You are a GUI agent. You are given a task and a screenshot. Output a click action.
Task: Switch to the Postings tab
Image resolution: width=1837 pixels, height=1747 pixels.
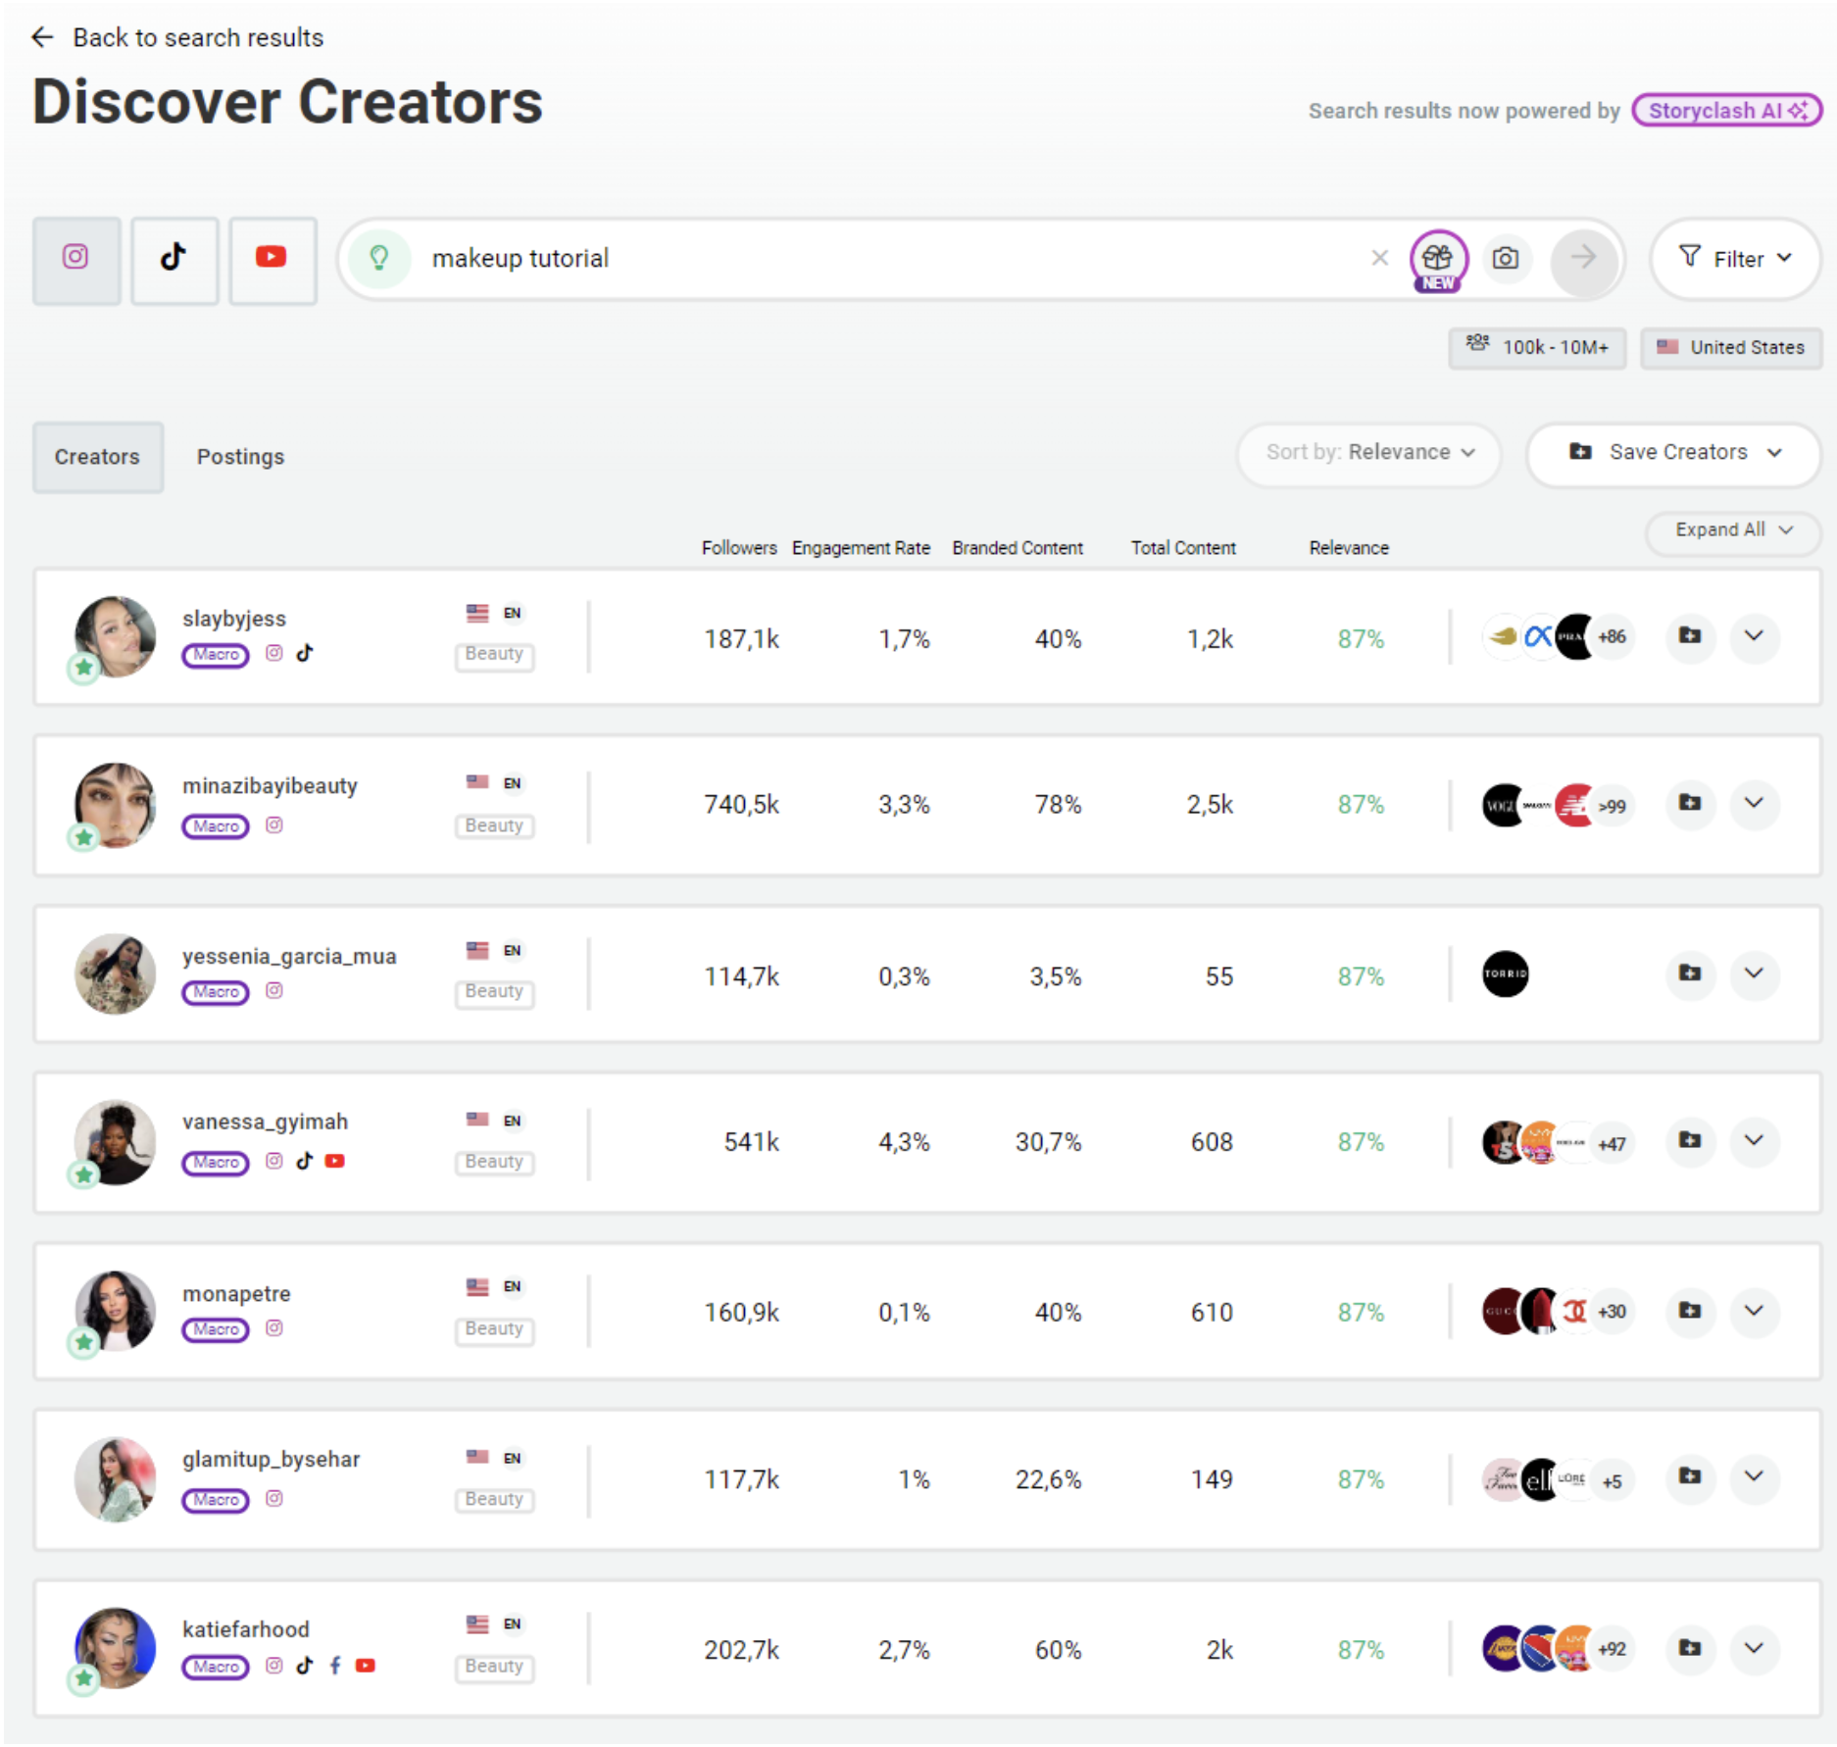coord(240,456)
